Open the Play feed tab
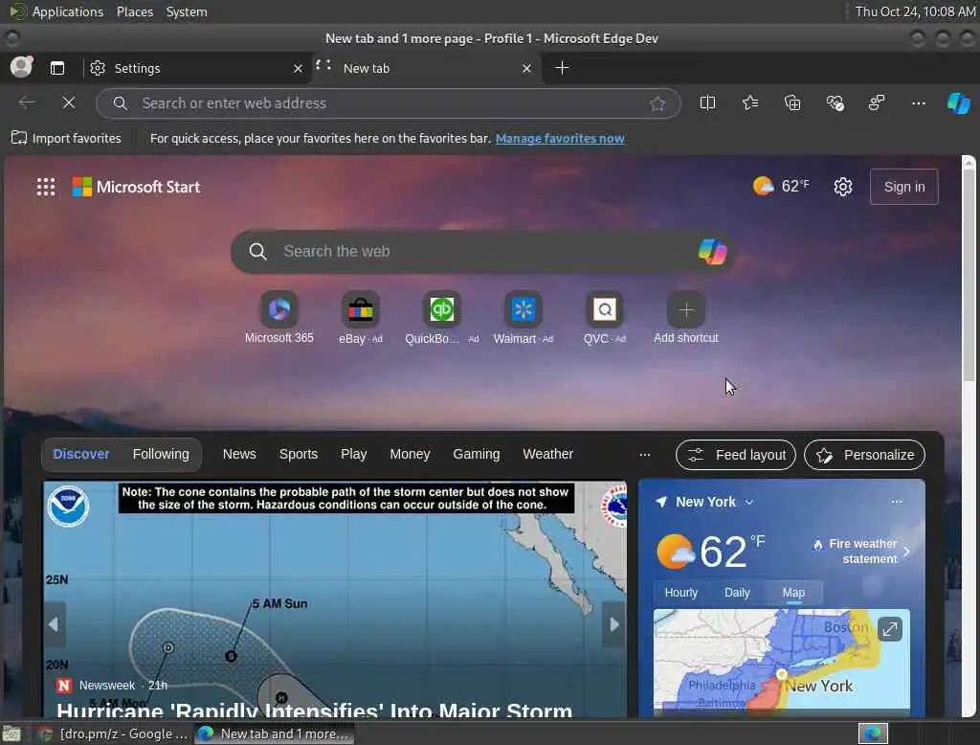The width and height of the screenshot is (980, 745). point(353,454)
